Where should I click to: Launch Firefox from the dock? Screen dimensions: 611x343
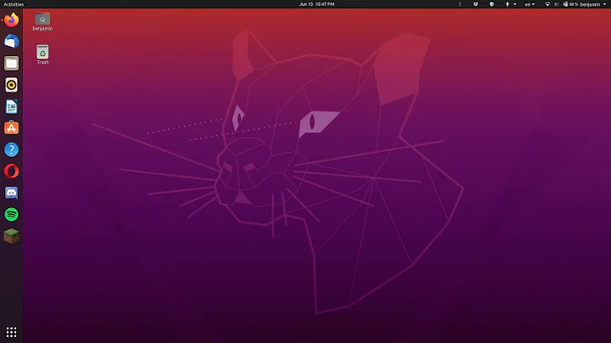pos(11,20)
